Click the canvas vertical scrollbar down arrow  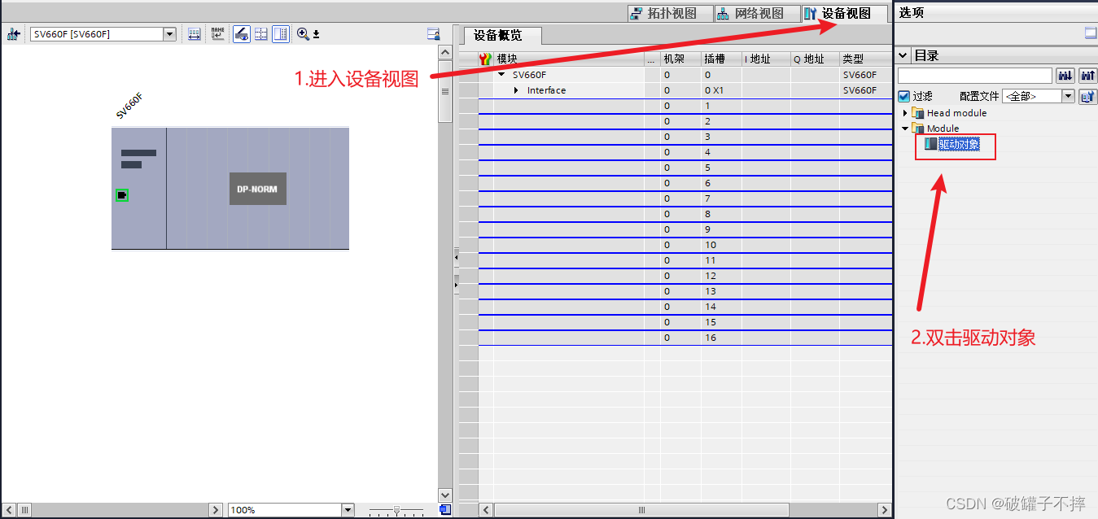click(445, 495)
